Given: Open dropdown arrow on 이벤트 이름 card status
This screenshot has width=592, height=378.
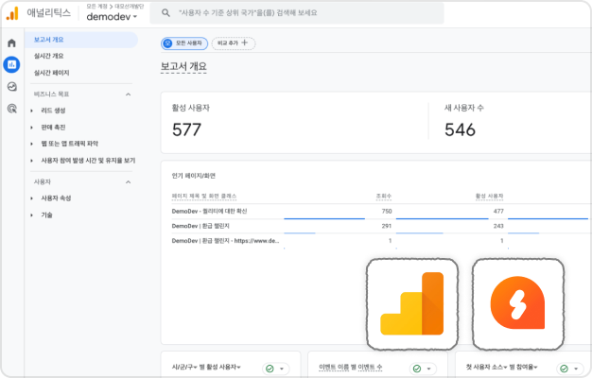Looking at the screenshot, I should (x=429, y=369).
